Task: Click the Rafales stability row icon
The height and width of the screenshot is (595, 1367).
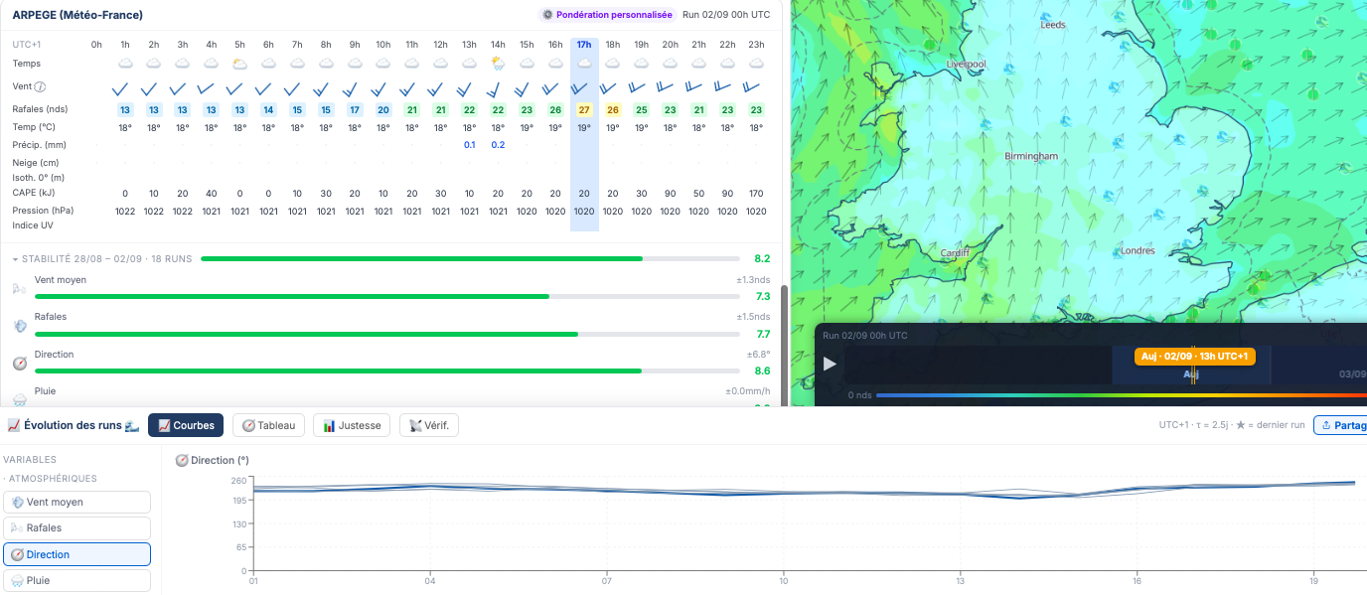Action: pyautogui.click(x=20, y=326)
